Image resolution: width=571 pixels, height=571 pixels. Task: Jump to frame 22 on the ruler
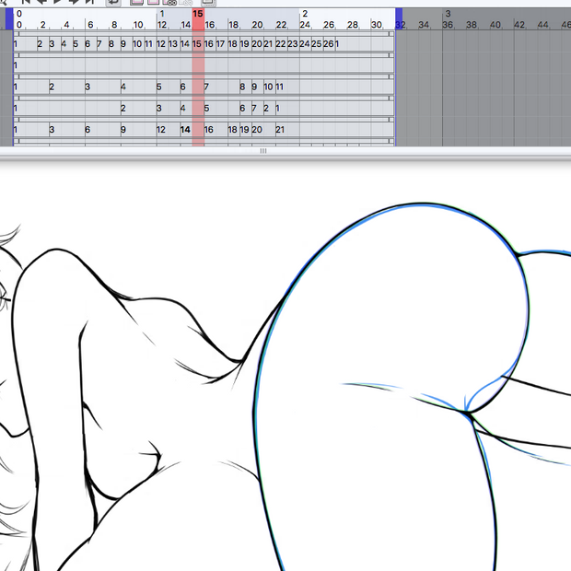point(281,25)
